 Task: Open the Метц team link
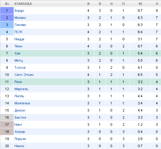(18, 60)
